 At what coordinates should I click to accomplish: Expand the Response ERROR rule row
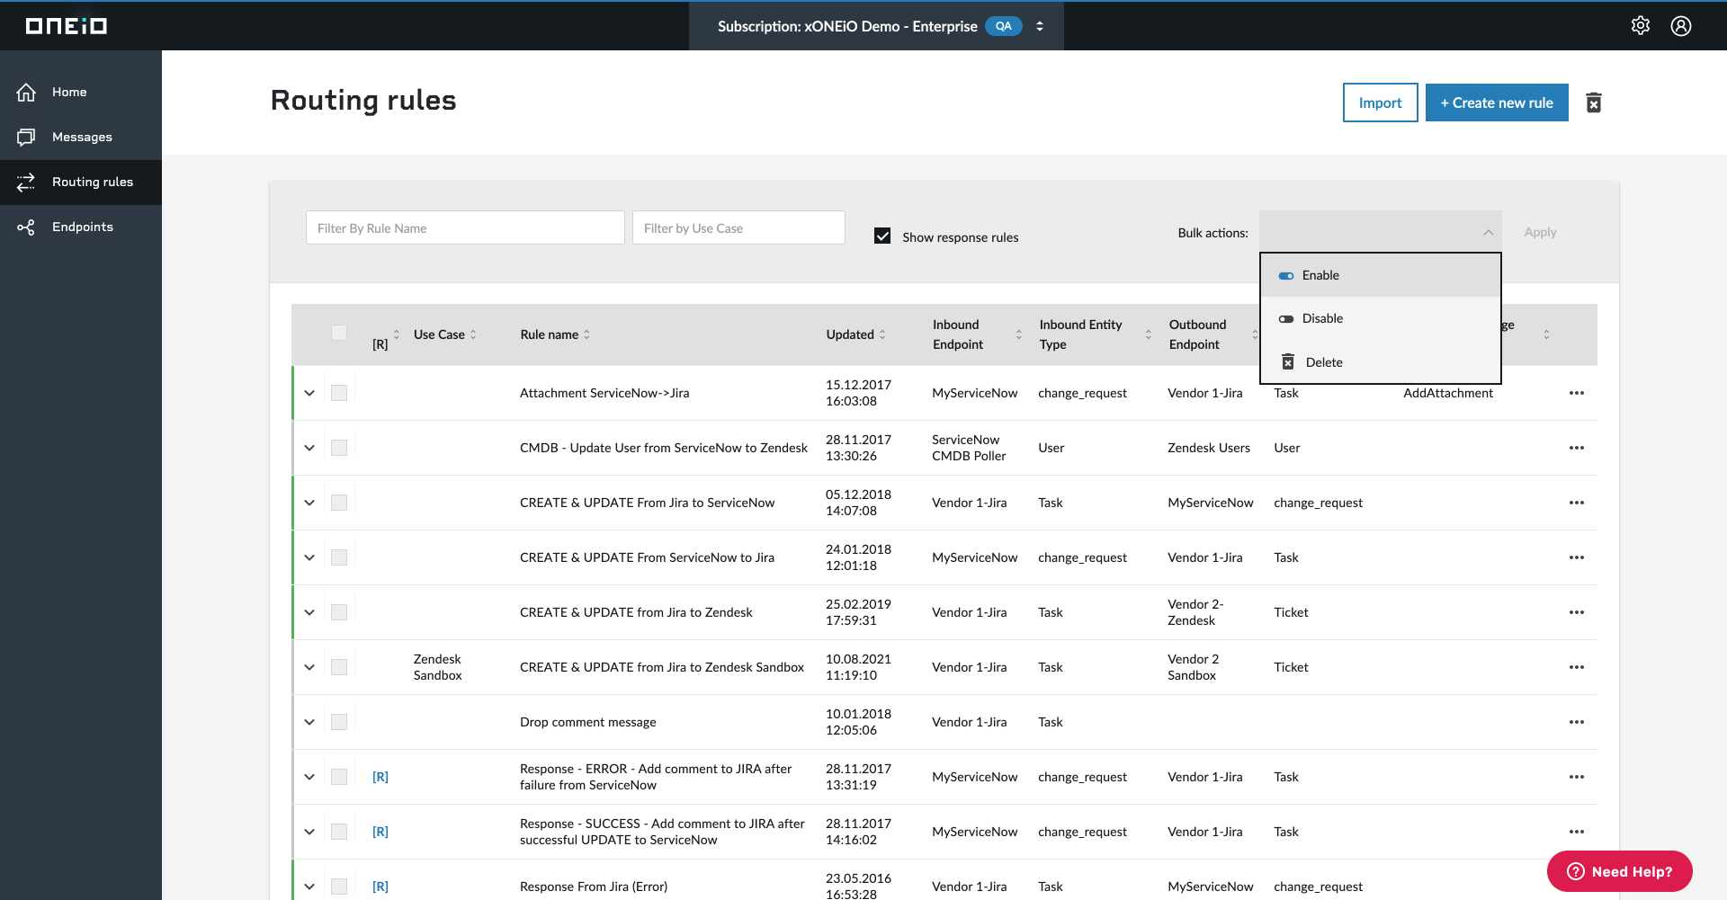tap(309, 777)
